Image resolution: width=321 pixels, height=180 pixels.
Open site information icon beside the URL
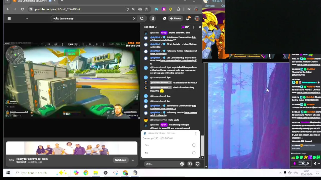[x=31, y=9]
